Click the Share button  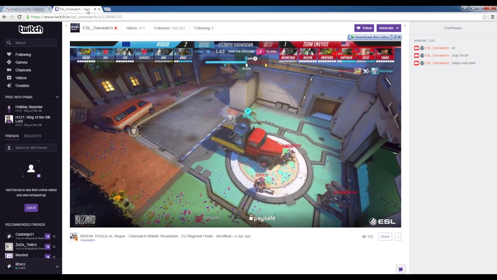tap(385, 236)
